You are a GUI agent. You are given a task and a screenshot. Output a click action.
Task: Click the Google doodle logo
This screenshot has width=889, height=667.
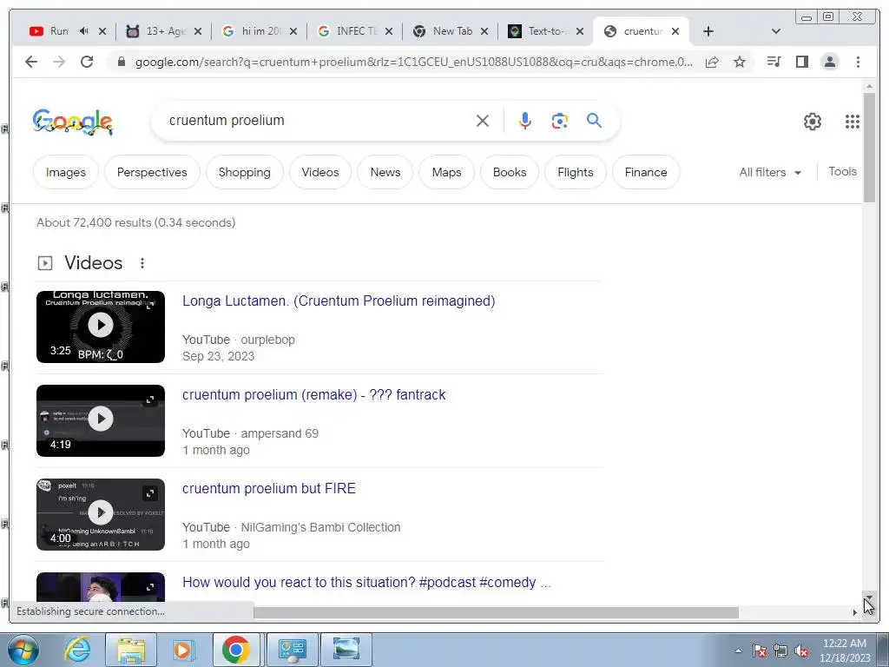[73, 122]
